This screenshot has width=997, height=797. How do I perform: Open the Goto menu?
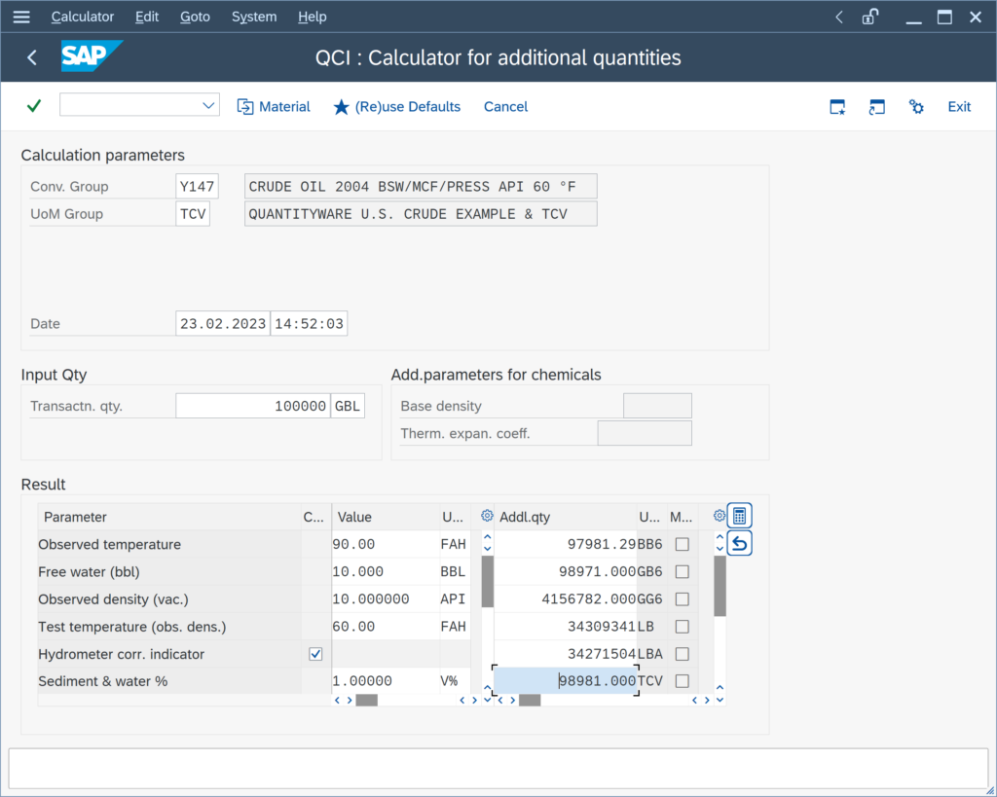[x=195, y=17]
